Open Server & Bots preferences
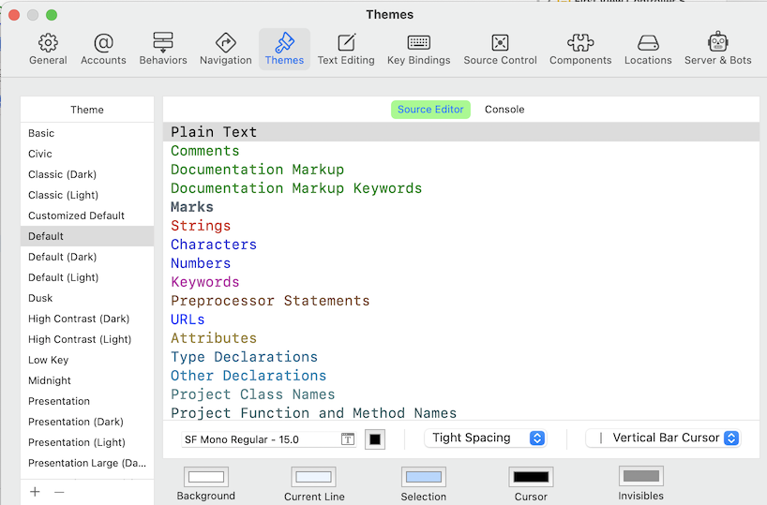 tap(717, 50)
